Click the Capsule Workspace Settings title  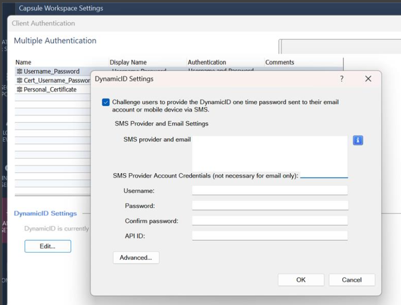tap(61, 8)
